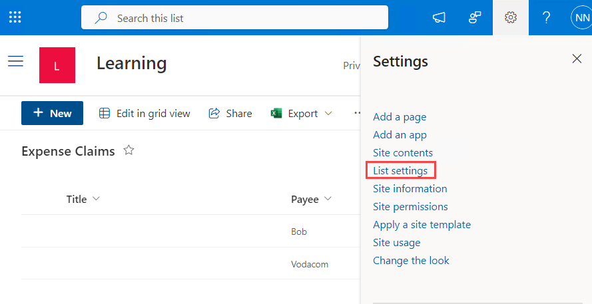Click the megaphone feedback icon
This screenshot has width=592, height=304.
click(439, 18)
